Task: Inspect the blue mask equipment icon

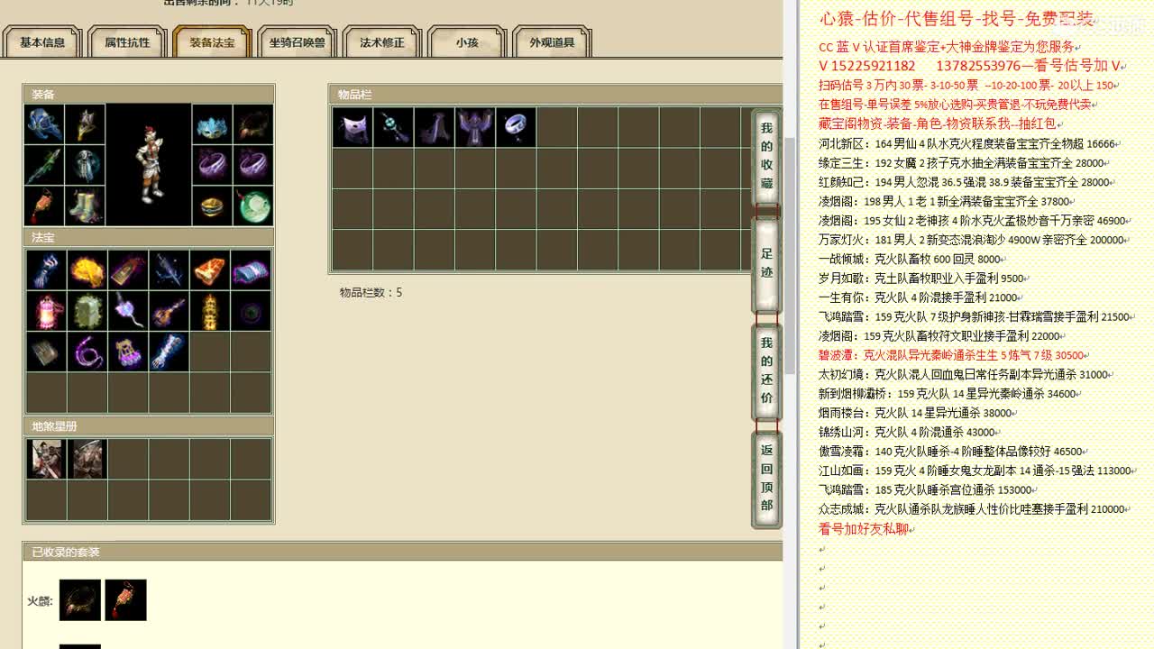Action: pos(213,124)
